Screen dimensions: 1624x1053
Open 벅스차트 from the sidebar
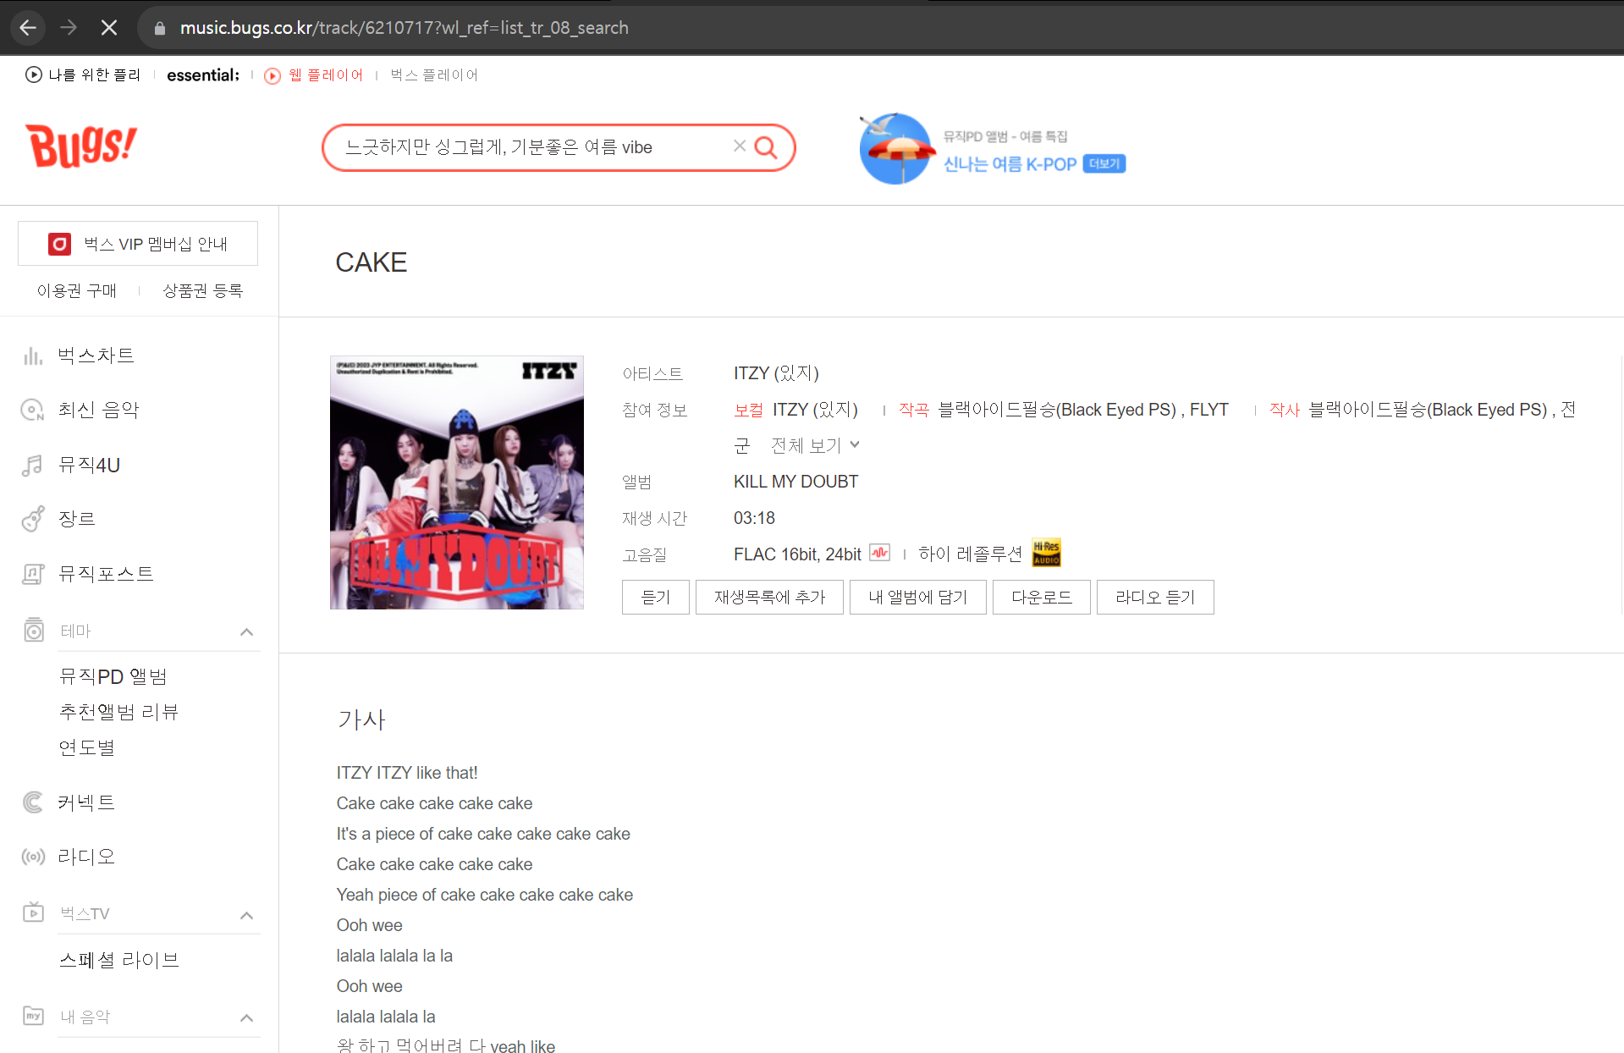click(96, 356)
